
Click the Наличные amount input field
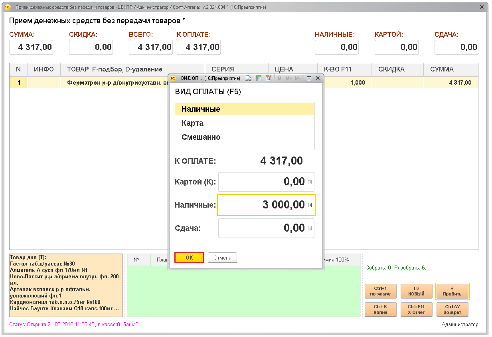[261, 205]
